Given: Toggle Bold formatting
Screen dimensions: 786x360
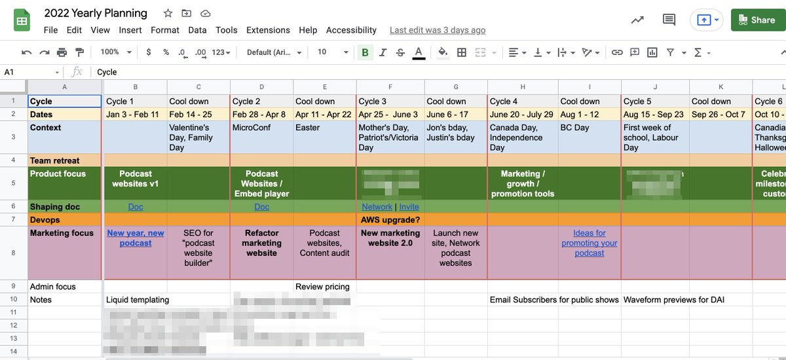Looking at the screenshot, I should click(365, 52).
